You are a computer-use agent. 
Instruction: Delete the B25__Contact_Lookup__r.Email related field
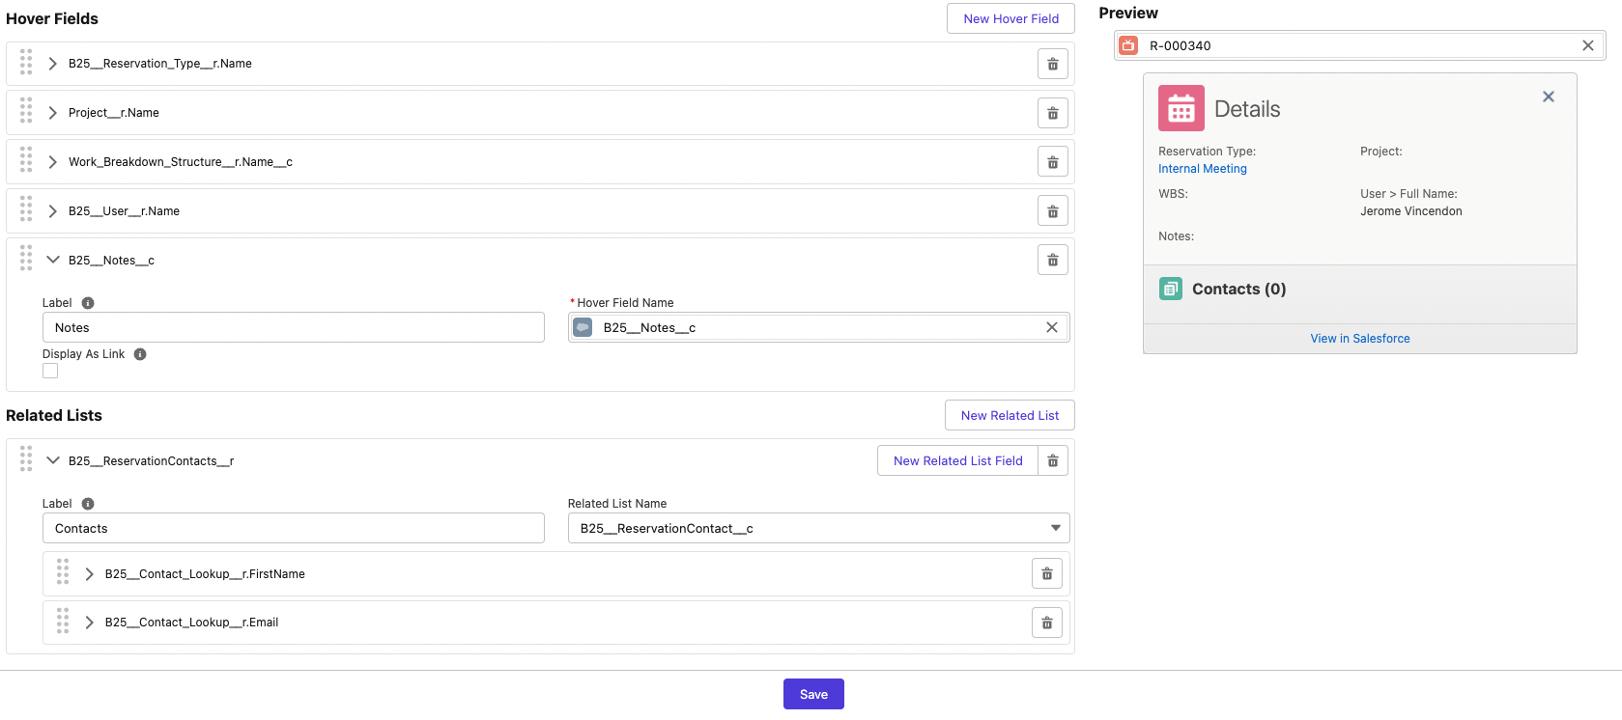tap(1046, 623)
